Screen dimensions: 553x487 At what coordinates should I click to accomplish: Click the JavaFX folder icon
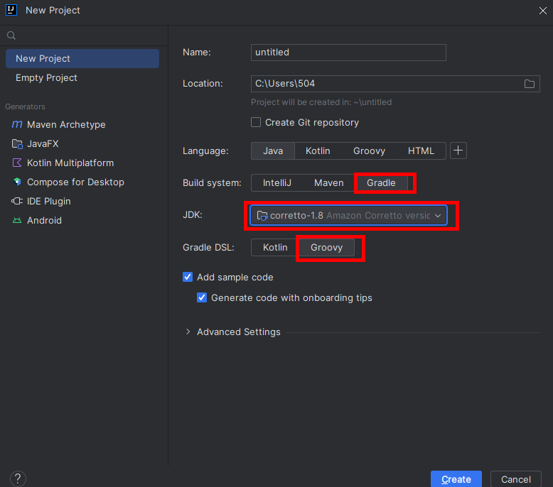[x=17, y=143]
